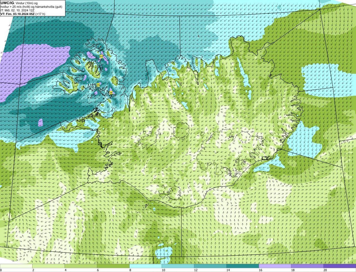The height and width of the screenshot is (272, 356).
Task: Click the 'UWC/IG: Vindur (10m) og' title line
Action: 19,3
